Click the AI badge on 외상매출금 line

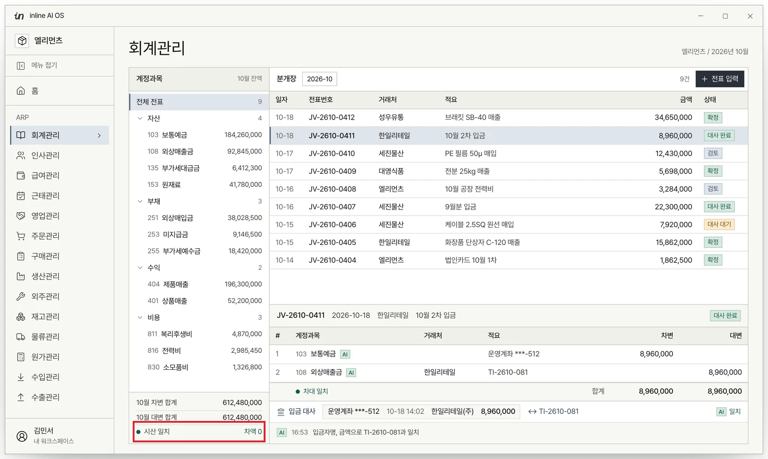point(351,373)
